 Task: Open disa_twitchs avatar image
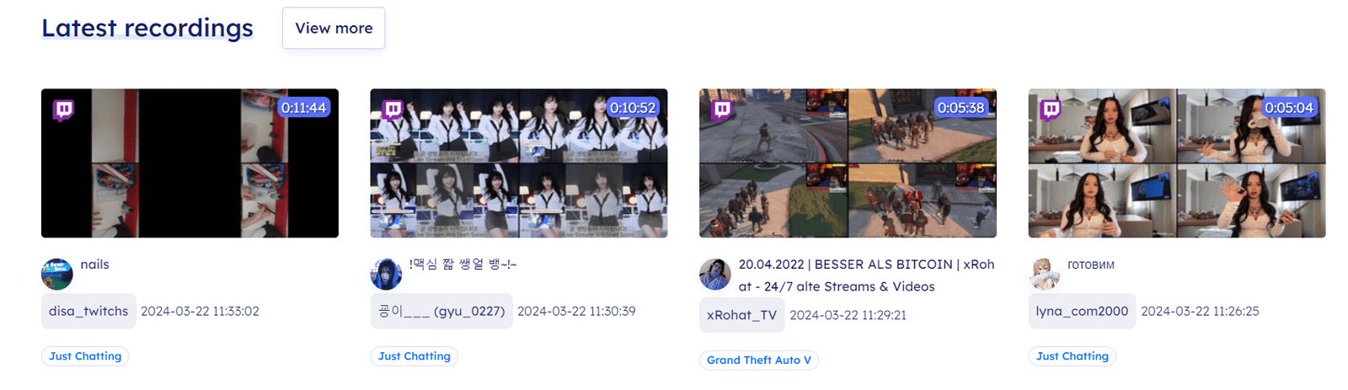57,274
